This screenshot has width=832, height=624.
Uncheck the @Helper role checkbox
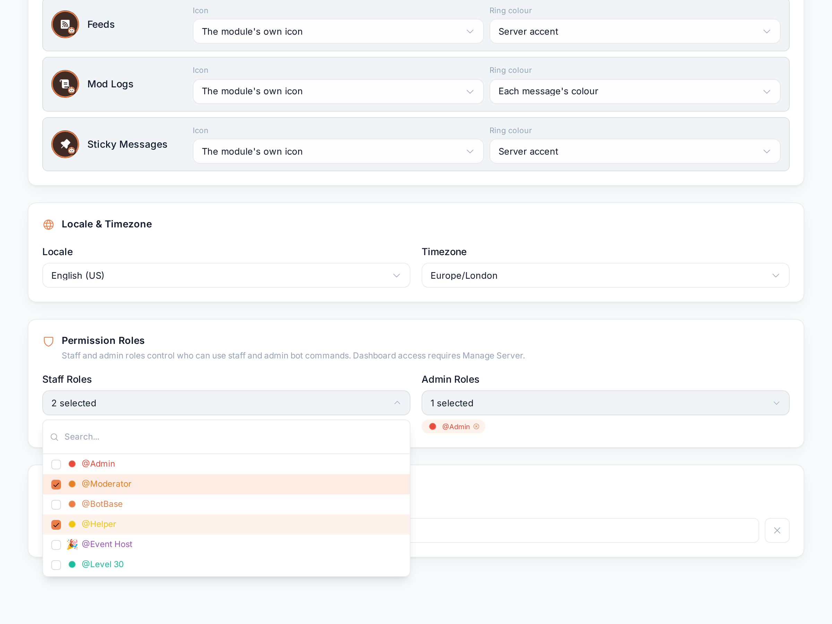pyautogui.click(x=56, y=525)
